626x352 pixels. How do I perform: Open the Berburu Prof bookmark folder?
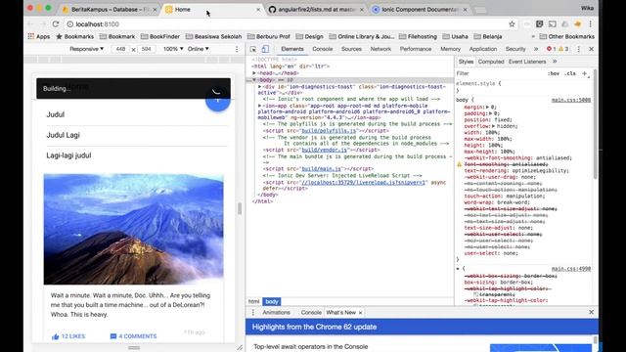pos(269,36)
